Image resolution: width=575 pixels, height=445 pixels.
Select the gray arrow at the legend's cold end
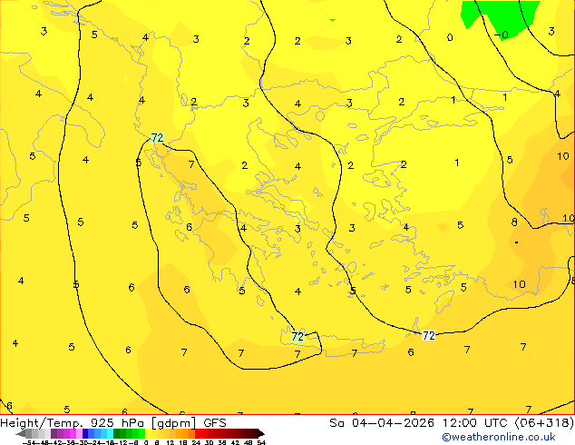pos(21,433)
